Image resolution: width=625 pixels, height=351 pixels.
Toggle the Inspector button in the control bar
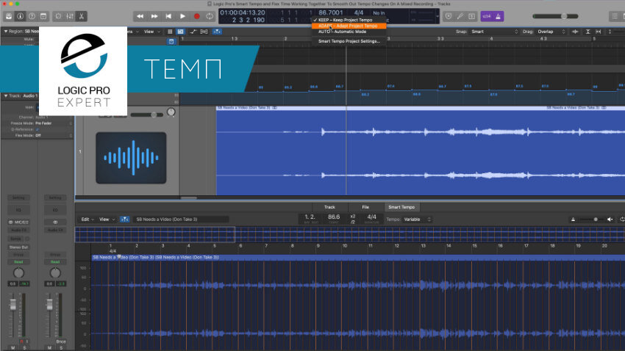[x=20, y=16]
